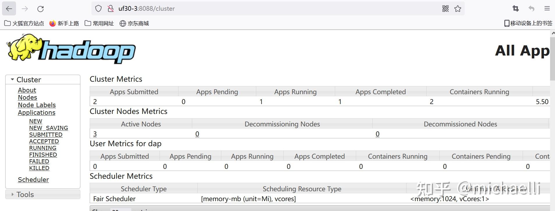Click the insecure connection lock icon
This screenshot has width=555, height=211.
(111, 9)
